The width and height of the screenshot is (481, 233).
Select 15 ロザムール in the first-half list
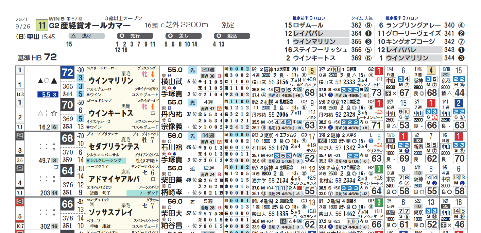[304, 25]
